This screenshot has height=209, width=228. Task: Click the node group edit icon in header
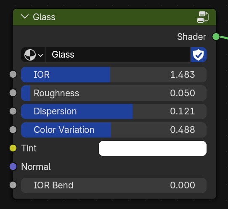[x=203, y=17]
